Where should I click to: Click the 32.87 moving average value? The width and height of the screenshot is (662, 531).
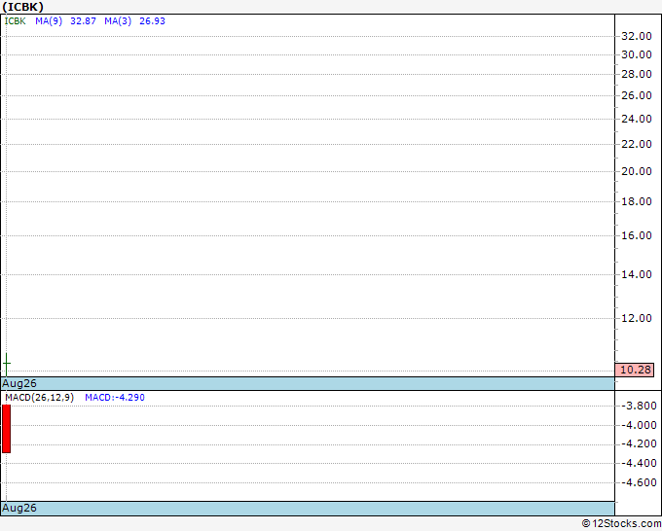[83, 21]
